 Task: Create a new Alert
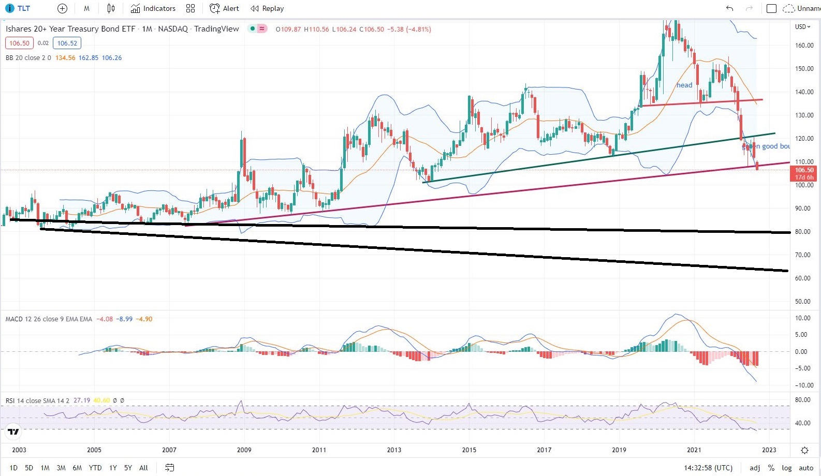[224, 8]
